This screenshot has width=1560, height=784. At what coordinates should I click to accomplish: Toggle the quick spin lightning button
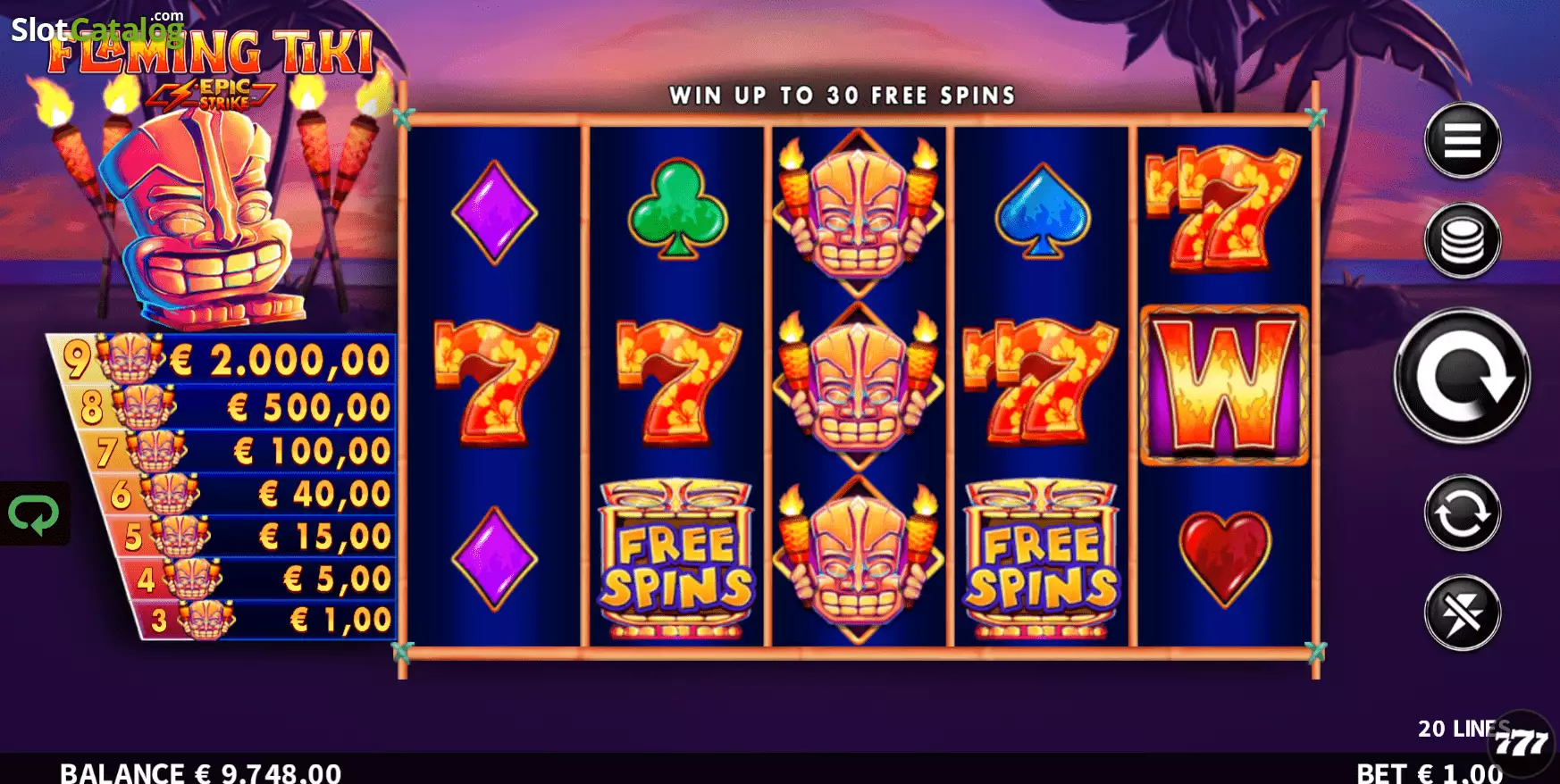[x=1462, y=613]
